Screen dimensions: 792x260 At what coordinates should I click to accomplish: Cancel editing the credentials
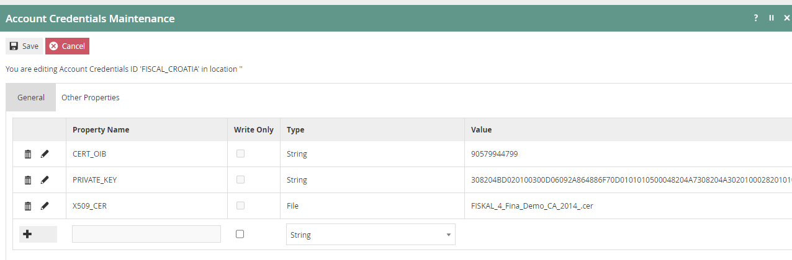click(x=67, y=46)
